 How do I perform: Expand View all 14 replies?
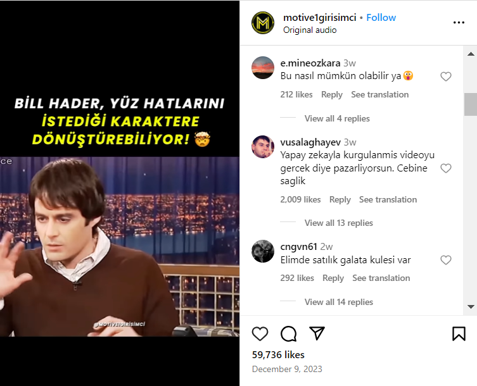click(x=338, y=302)
